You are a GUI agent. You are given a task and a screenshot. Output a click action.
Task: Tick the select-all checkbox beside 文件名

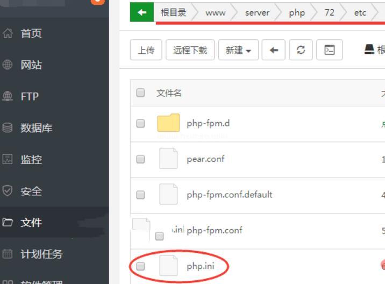point(140,93)
